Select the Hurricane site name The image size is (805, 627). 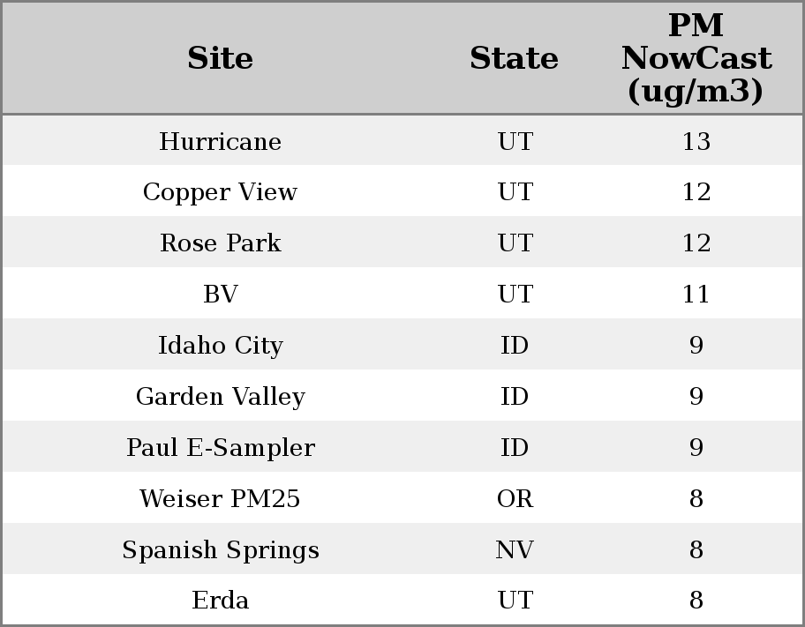(x=220, y=142)
